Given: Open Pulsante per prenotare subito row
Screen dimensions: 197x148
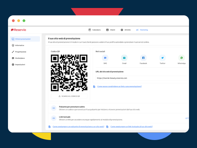Looking at the screenshot, I should click(x=119, y=108).
